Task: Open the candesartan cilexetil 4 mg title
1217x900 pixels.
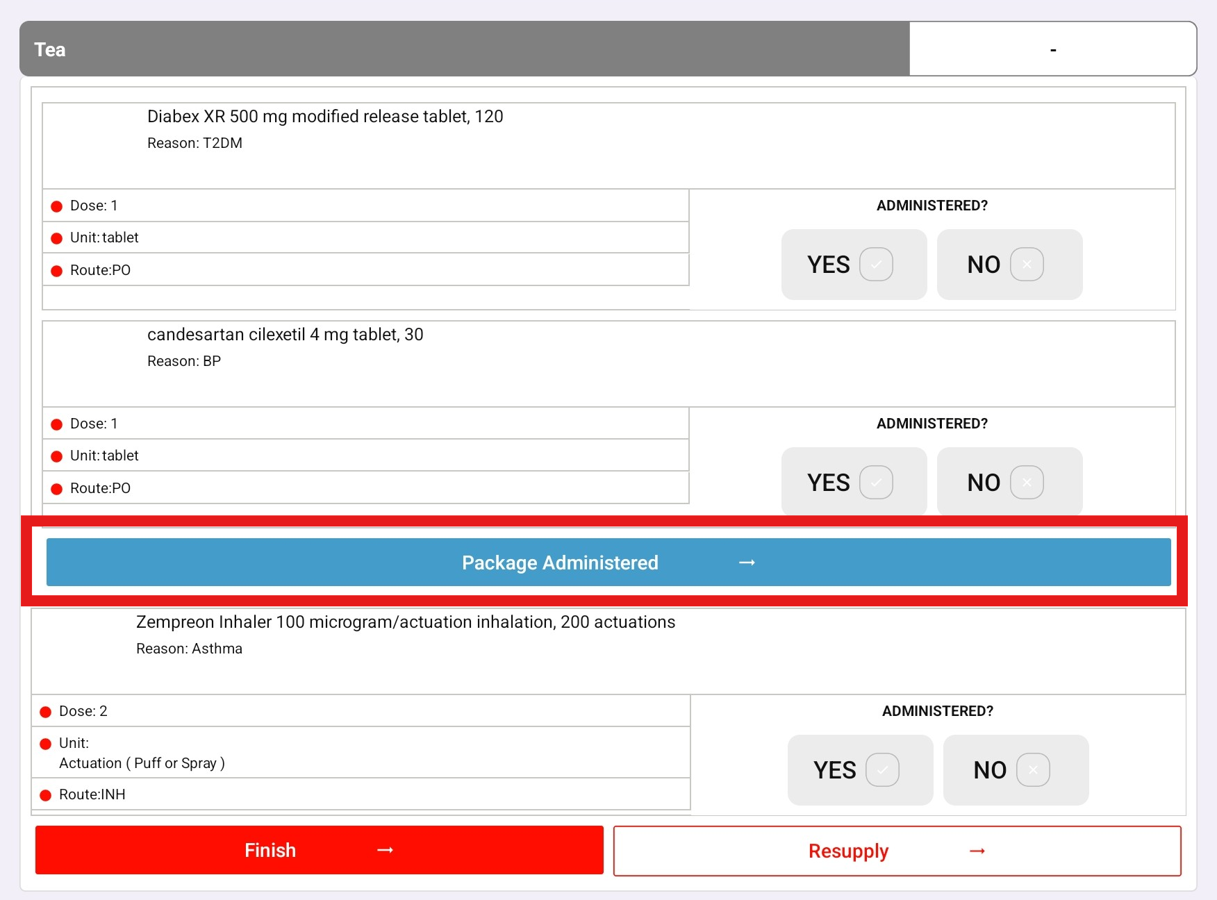Action: tap(285, 335)
